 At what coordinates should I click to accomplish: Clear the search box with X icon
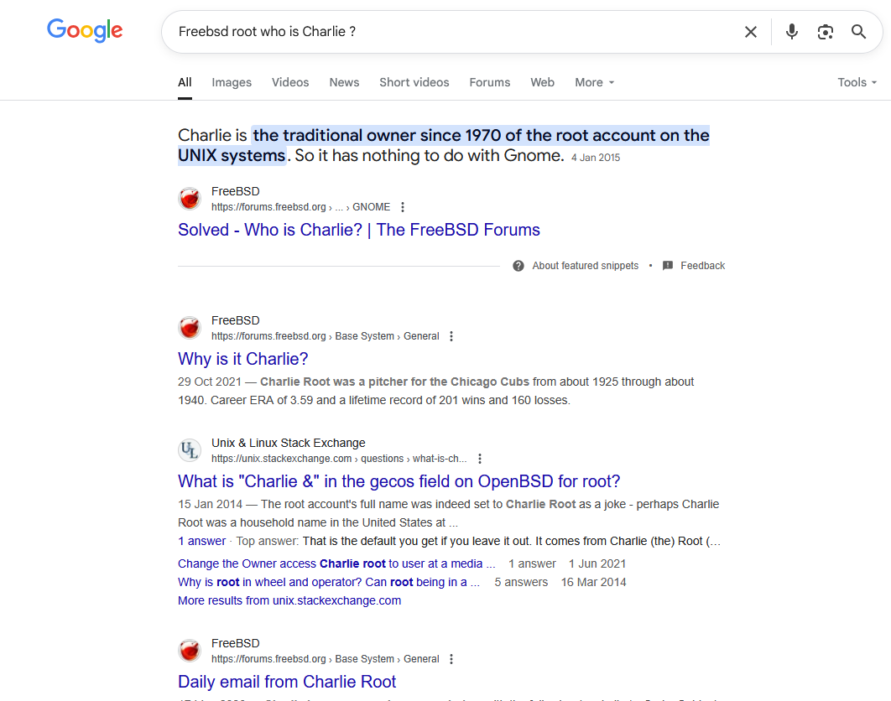click(751, 32)
